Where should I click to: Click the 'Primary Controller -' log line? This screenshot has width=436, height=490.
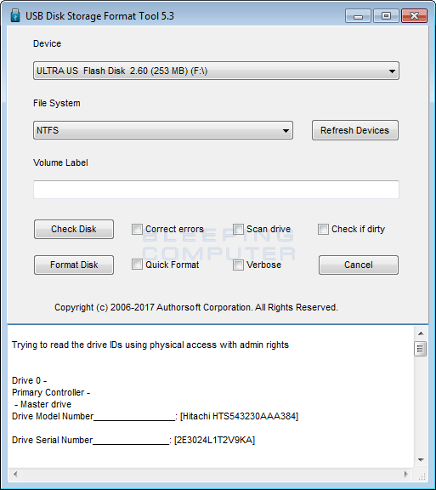[x=51, y=392]
